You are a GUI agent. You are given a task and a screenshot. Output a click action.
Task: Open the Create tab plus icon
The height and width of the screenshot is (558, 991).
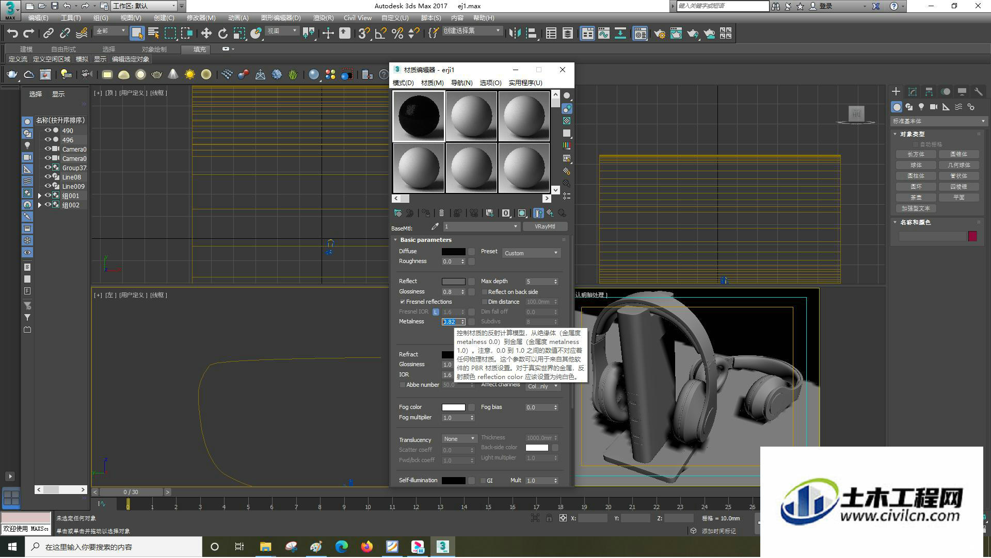pos(896,92)
